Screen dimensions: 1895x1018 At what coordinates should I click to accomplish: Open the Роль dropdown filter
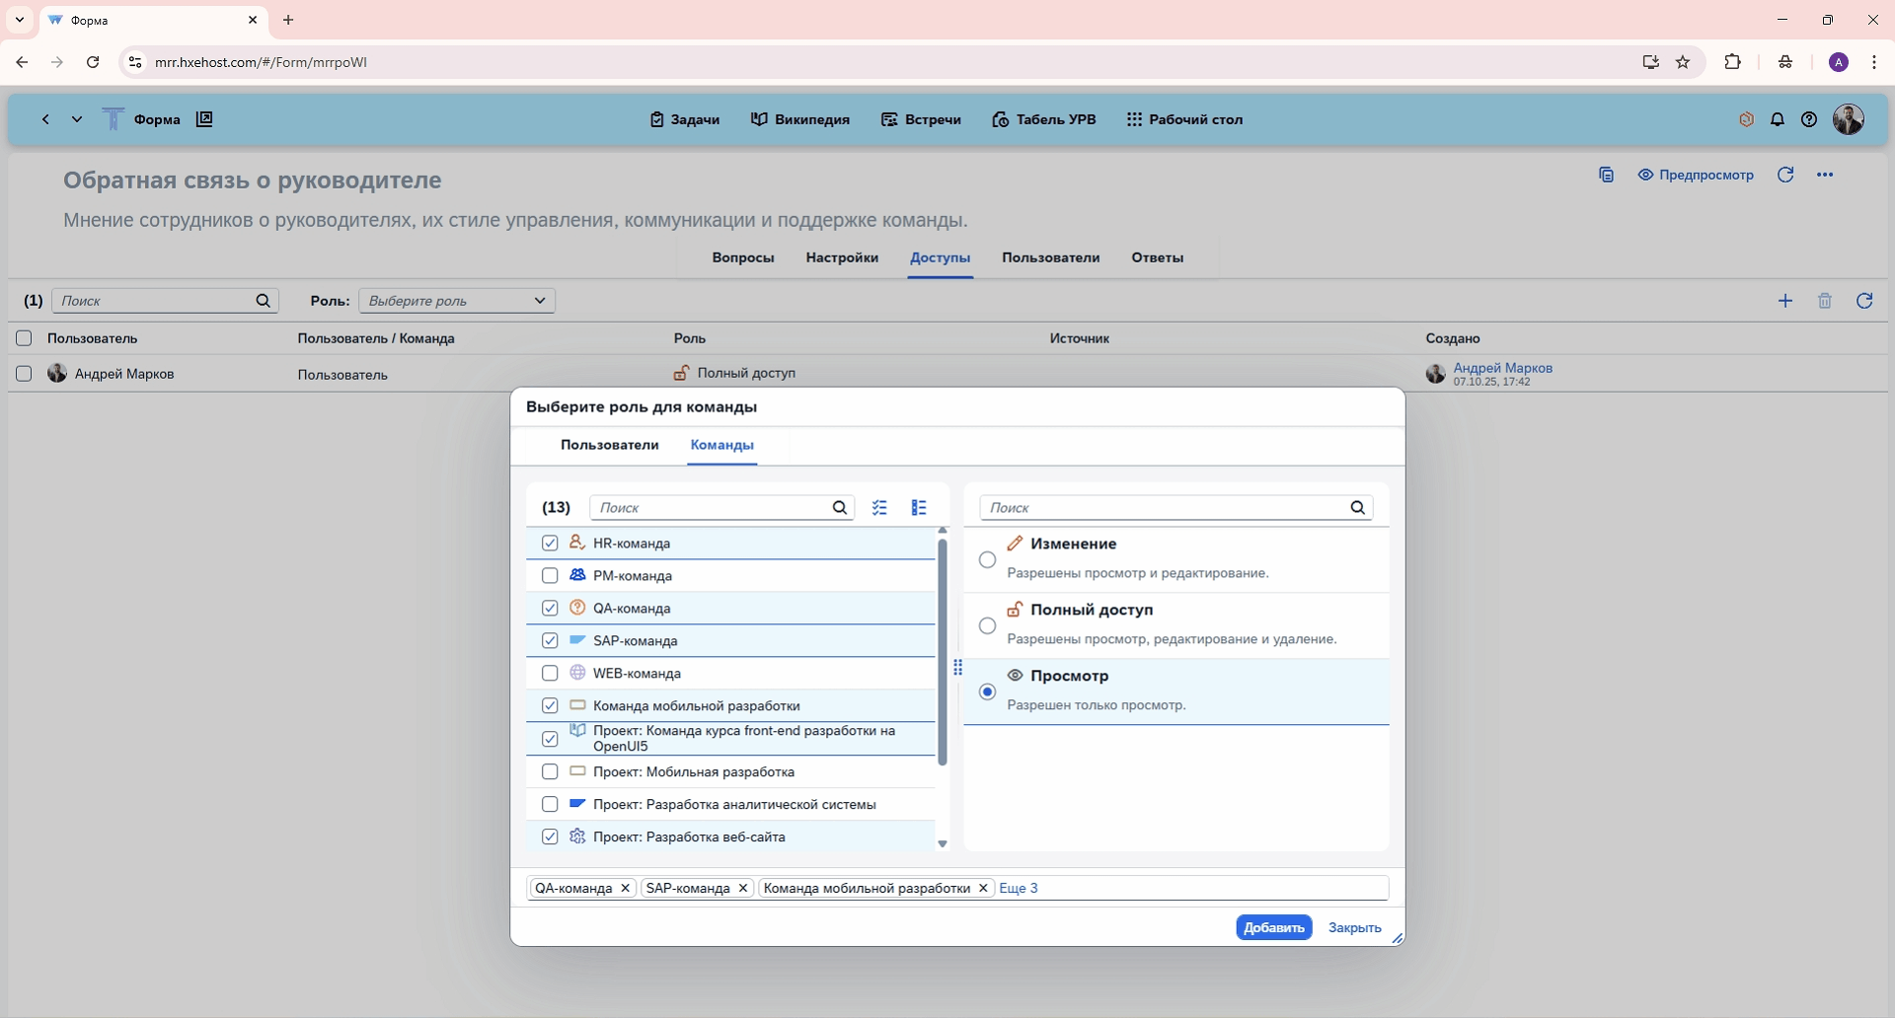click(456, 301)
